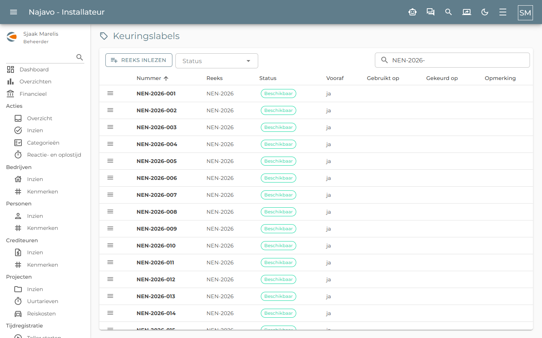Open Uurtarieven under Projecten

click(x=43, y=301)
